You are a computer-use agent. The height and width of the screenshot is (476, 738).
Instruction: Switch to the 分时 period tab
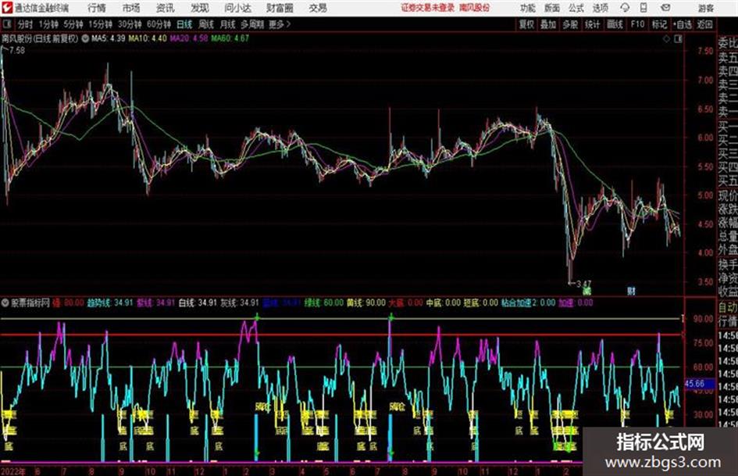[26, 24]
